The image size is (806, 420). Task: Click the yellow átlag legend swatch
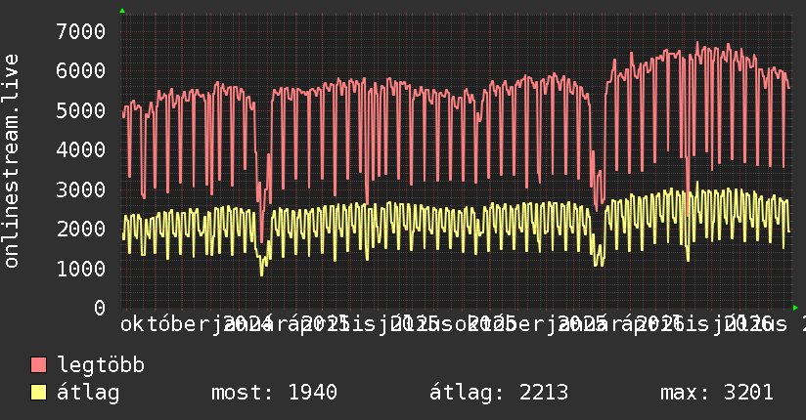pyautogui.click(x=38, y=392)
